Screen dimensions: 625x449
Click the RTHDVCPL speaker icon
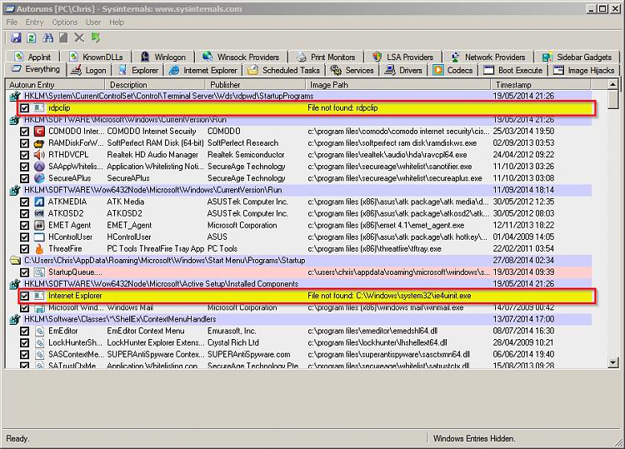coord(39,155)
